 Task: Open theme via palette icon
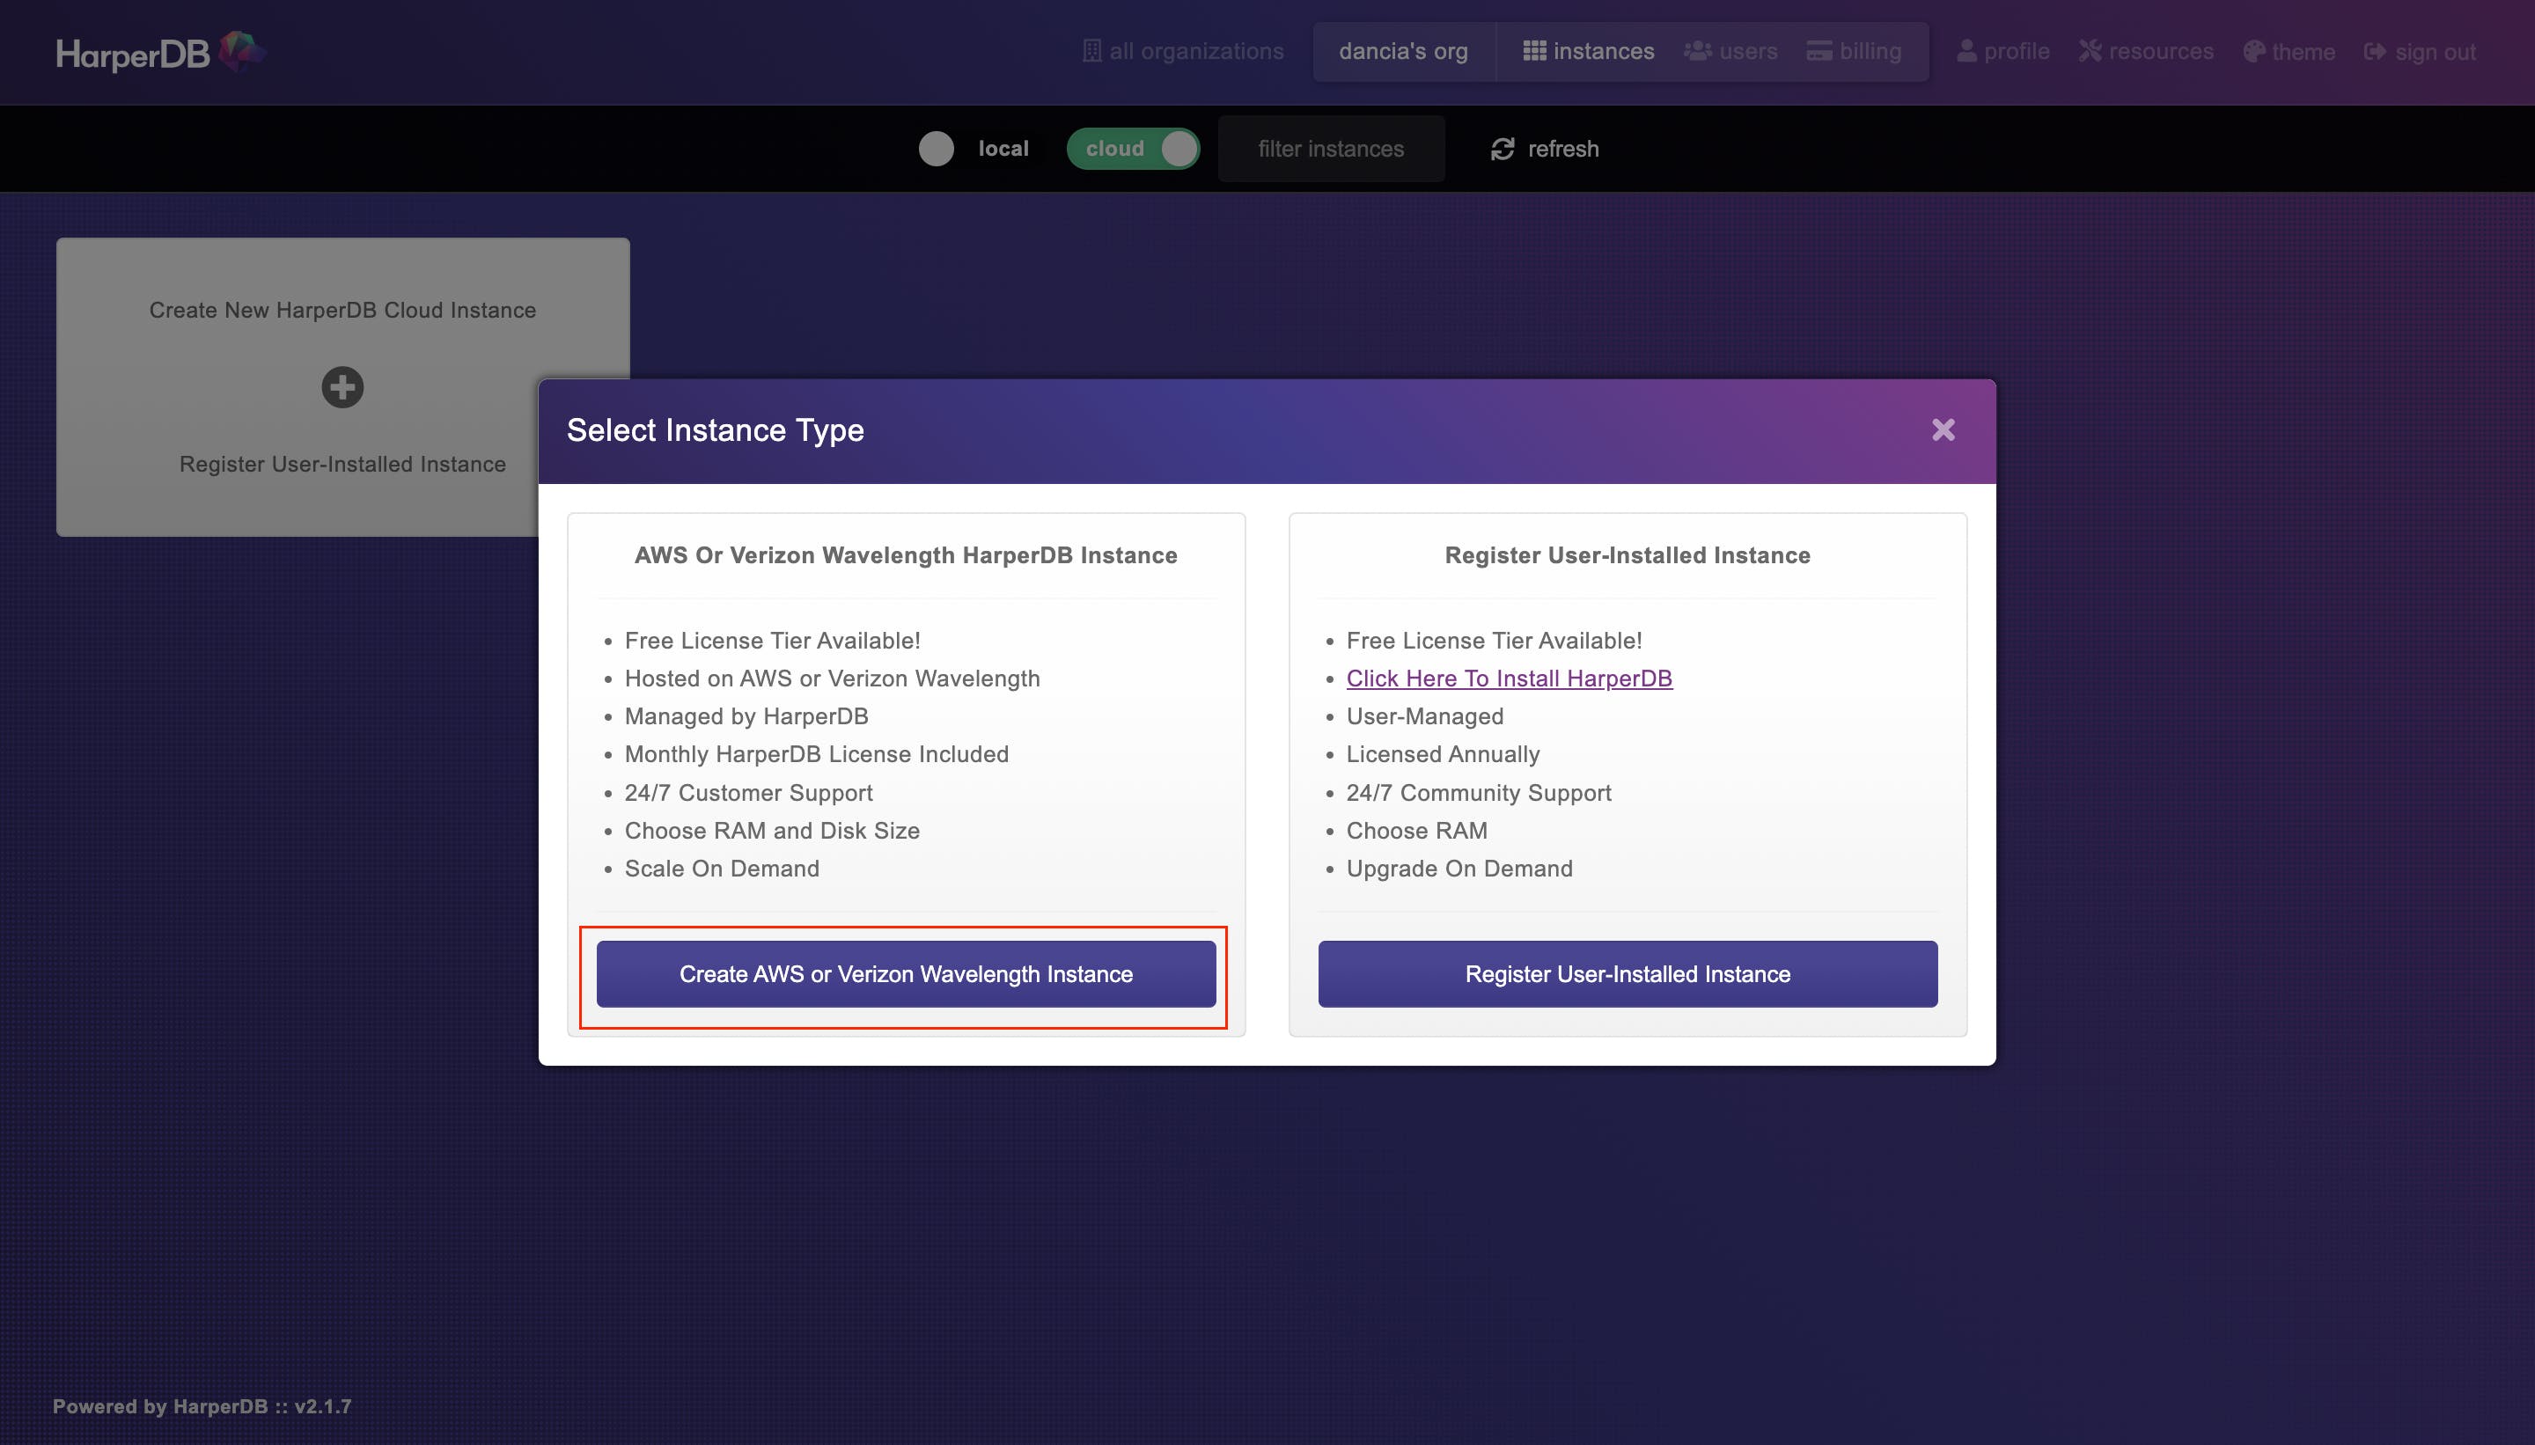point(2253,52)
